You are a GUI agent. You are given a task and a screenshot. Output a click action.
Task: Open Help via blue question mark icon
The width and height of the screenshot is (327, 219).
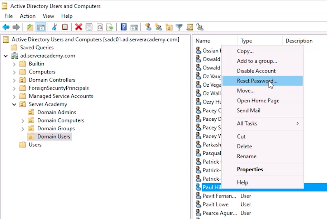pyautogui.click(x=123, y=27)
